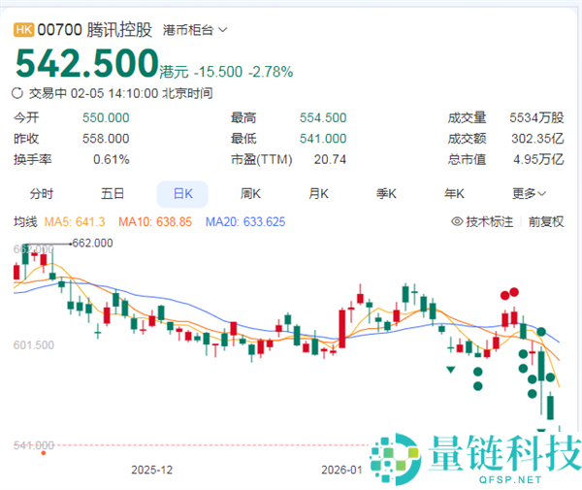Click the refresh trading status icon

tap(17, 93)
